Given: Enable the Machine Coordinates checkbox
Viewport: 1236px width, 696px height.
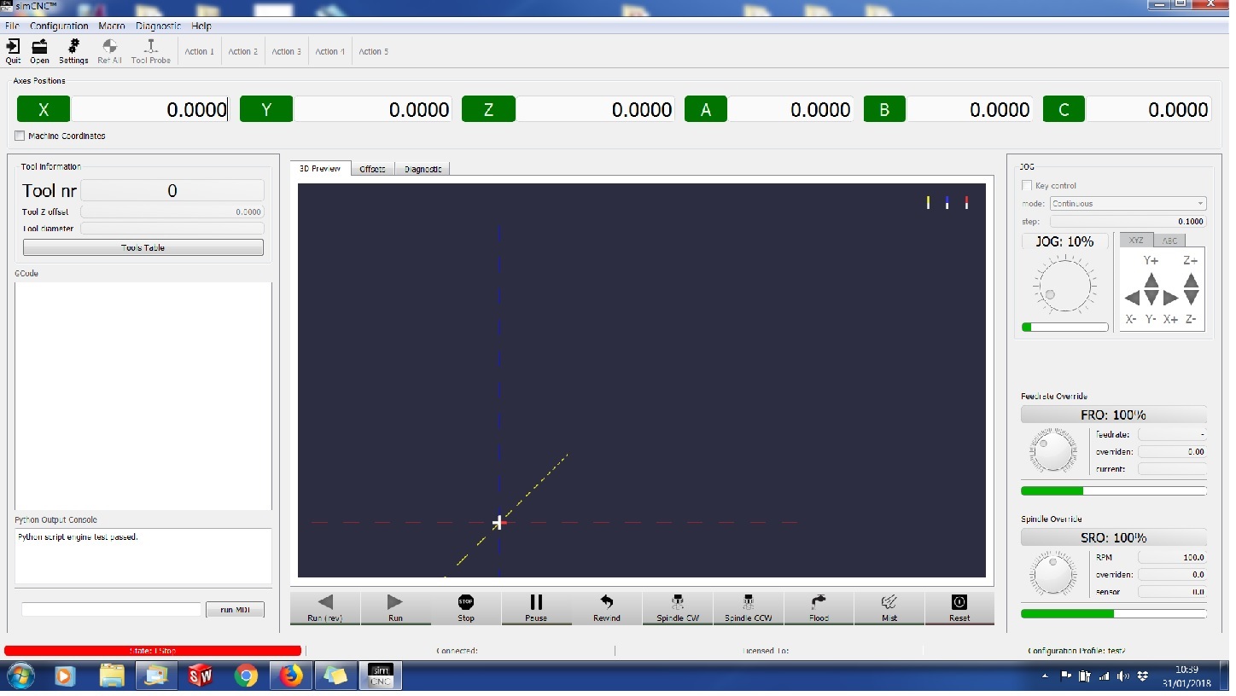Looking at the screenshot, I should (x=20, y=136).
